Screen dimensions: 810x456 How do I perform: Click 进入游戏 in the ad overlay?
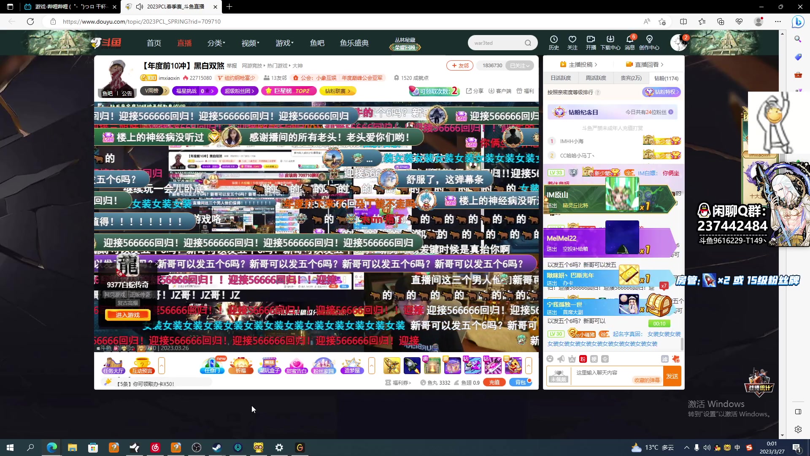(x=127, y=315)
